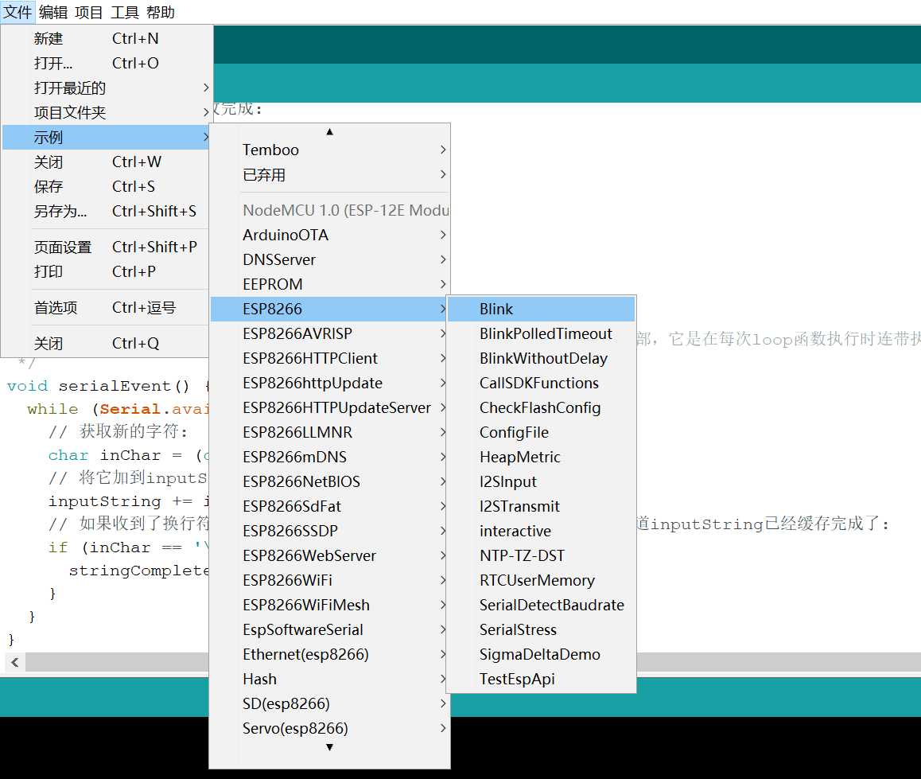
Task: Click 关闭 with Ctrl+W shortcut
Action: [x=107, y=162]
